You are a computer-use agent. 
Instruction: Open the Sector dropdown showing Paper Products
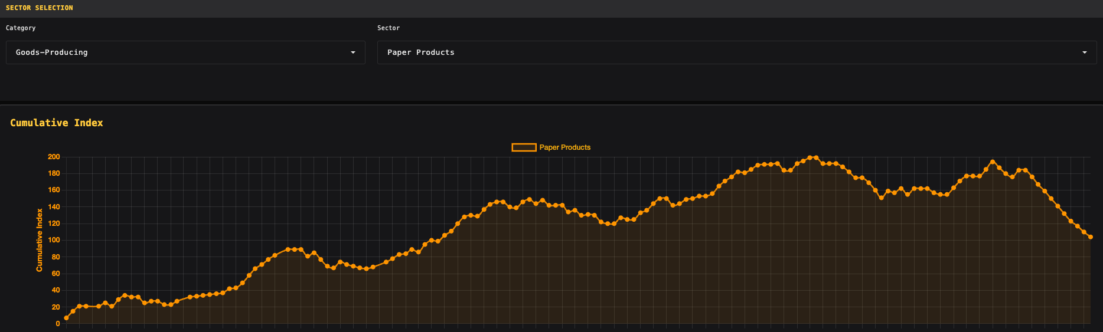[x=737, y=52]
